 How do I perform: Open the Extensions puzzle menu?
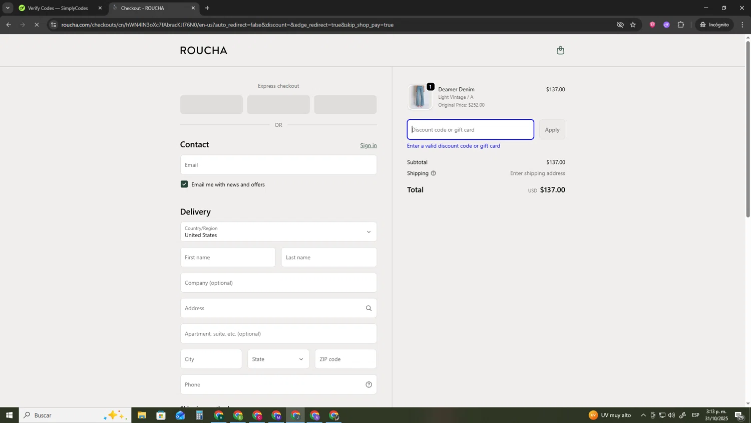pos(681,25)
